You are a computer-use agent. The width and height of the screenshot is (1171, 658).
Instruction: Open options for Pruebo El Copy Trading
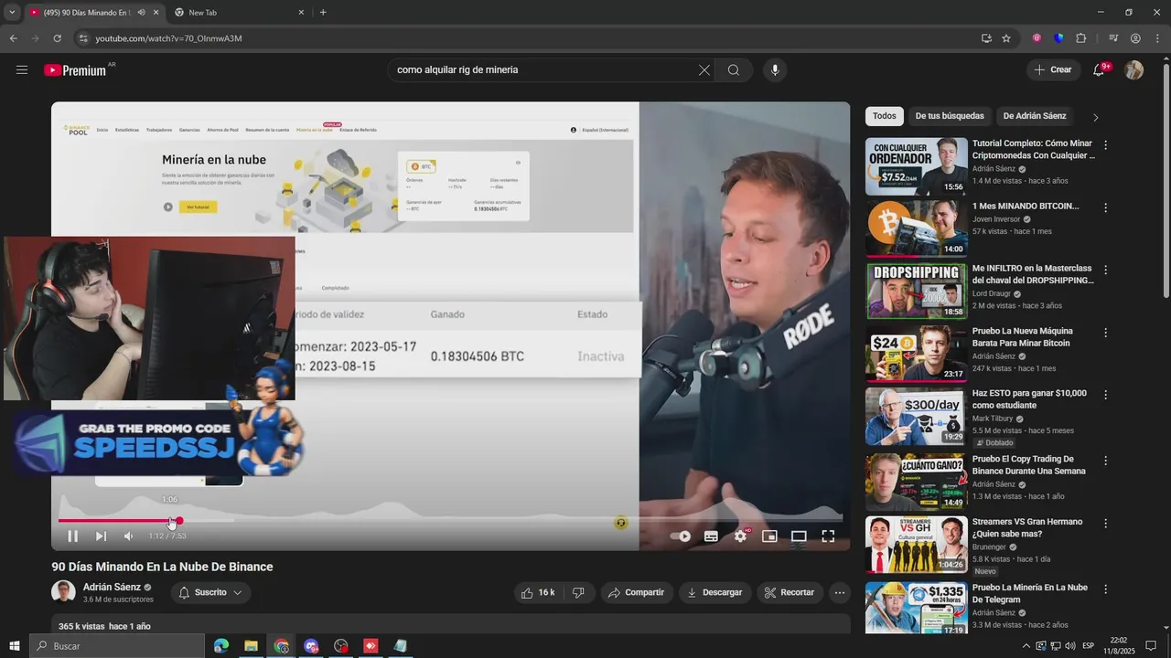click(1105, 461)
